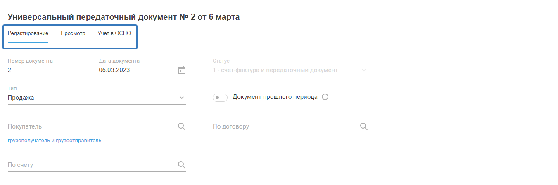Open the calendar date picker icon
The width and height of the screenshot is (558, 185).
[182, 70]
